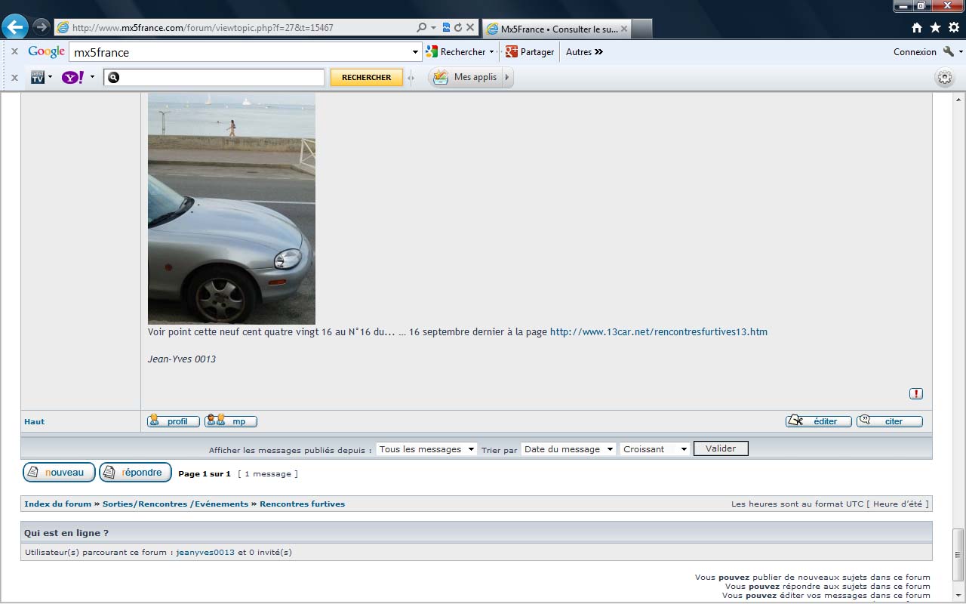Click the favorites star icon
Screen dimensions: 966x604
click(x=936, y=28)
